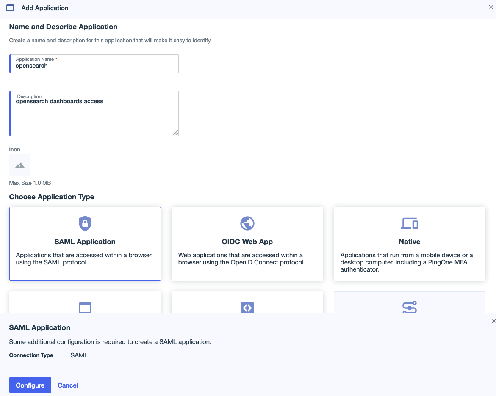
Task: Click the Native application devices icon
Action: click(409, 223)
